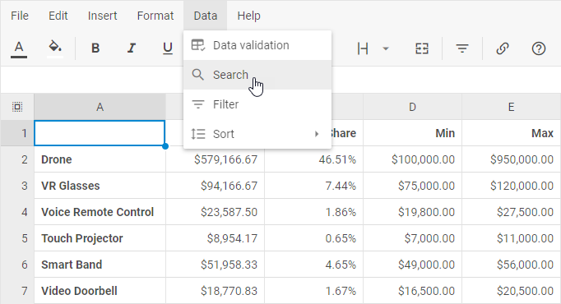Choose Filter from the Data menu
The image size is (561, 304).
(x=257, y=104)
